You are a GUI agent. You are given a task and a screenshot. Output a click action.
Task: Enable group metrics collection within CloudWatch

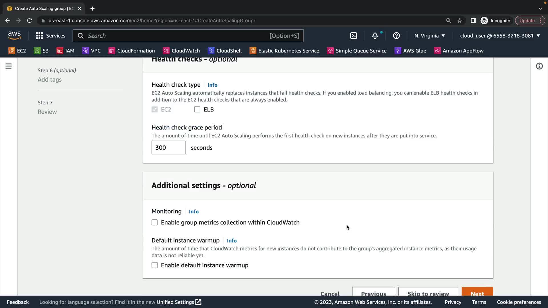[154, 222]
